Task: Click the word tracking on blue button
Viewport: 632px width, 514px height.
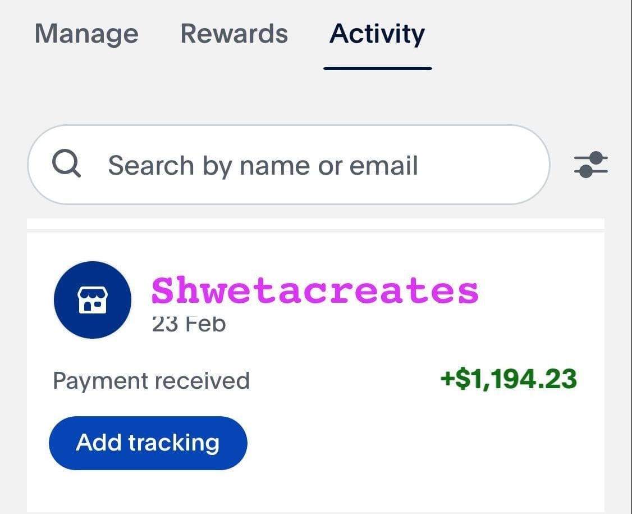Action: coord(174,443)
